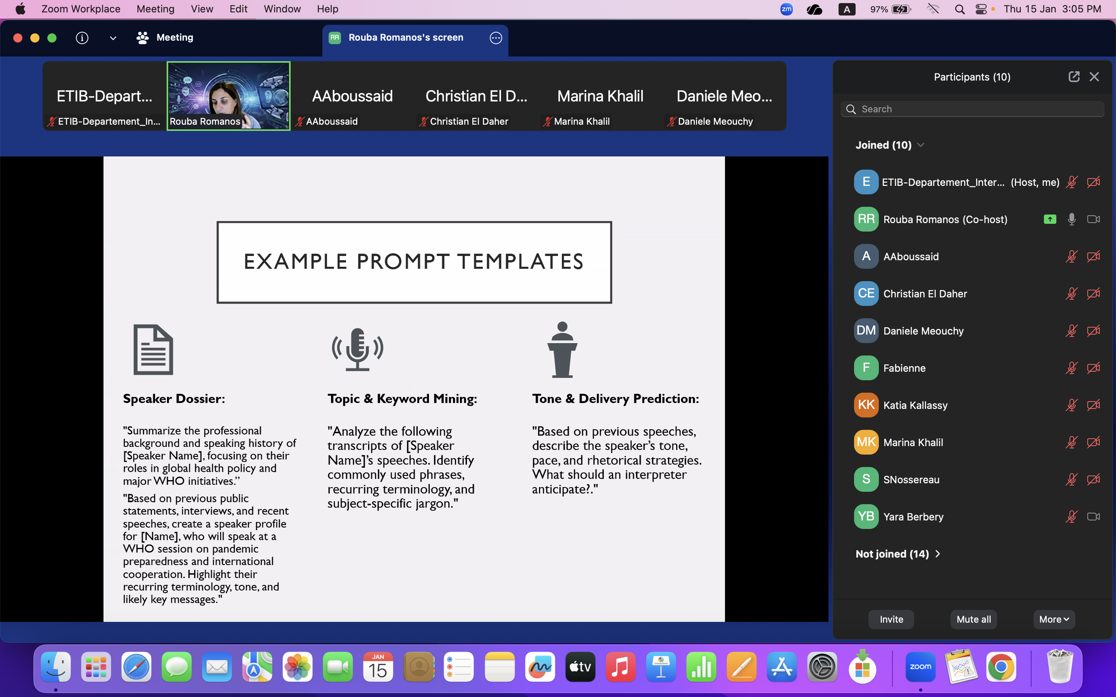Open screen share more options icon

click(x=496, y=38)
